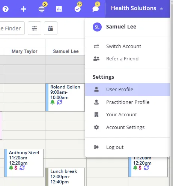Click the Mary Taylor column header
This screenshot has height=186, width=173.
coord(24,51)
